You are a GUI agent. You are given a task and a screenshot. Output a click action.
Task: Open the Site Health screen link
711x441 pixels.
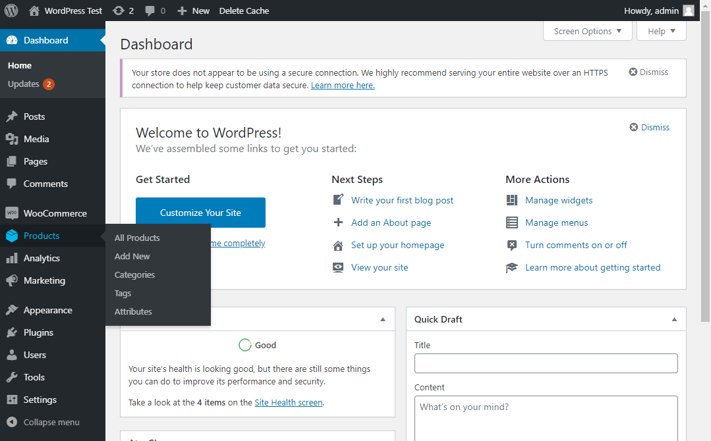coord(288,402)
